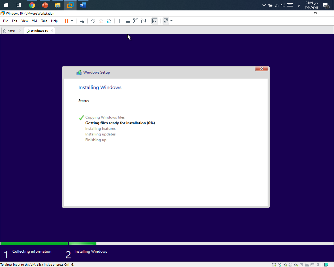
Task: Open Windows Start menu
Action: pyautogui.click(x=6, y=5)
